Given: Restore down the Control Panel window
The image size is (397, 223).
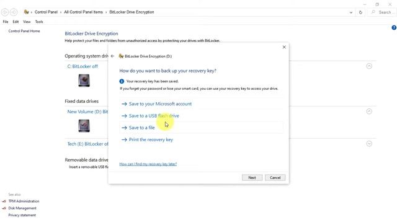Looking at the screenshot, I should coord(377,4).
